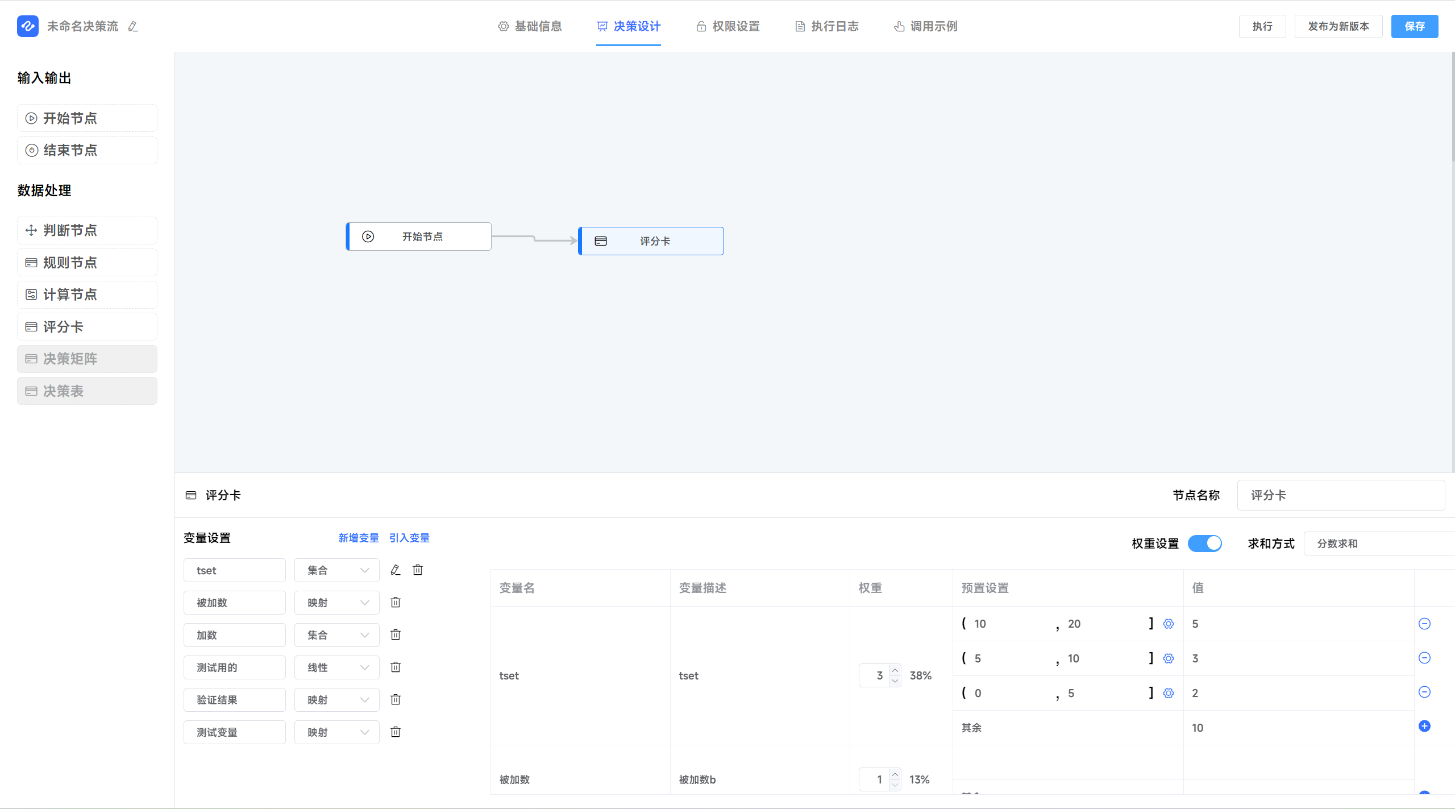Remove the 5 to 10 range row
Viewport: 1455px width, 809px height.
pyautogui.click(x=1424, y=658)
